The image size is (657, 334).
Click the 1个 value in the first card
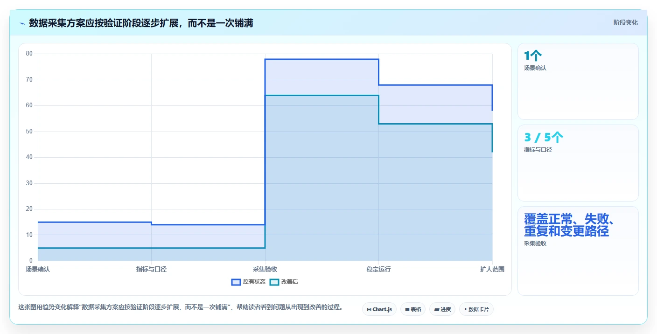point(533,56)
